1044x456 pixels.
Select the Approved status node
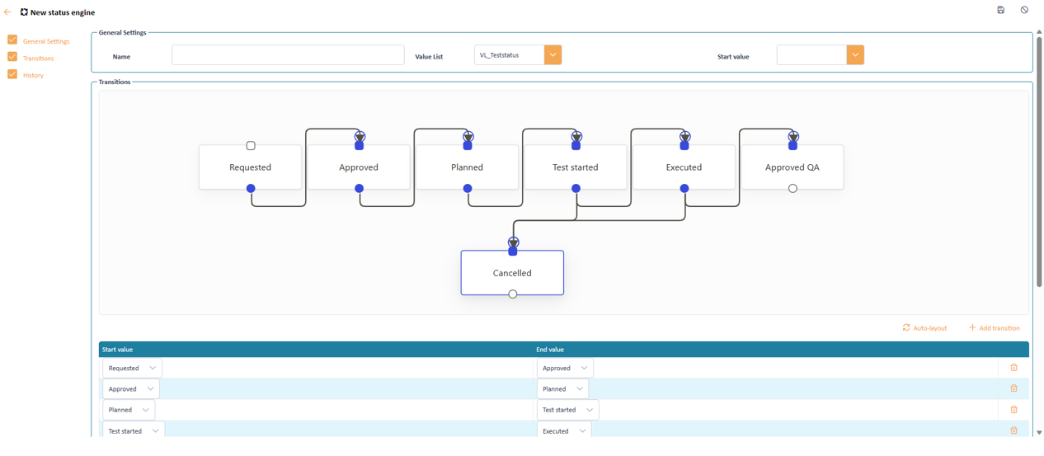359,167
